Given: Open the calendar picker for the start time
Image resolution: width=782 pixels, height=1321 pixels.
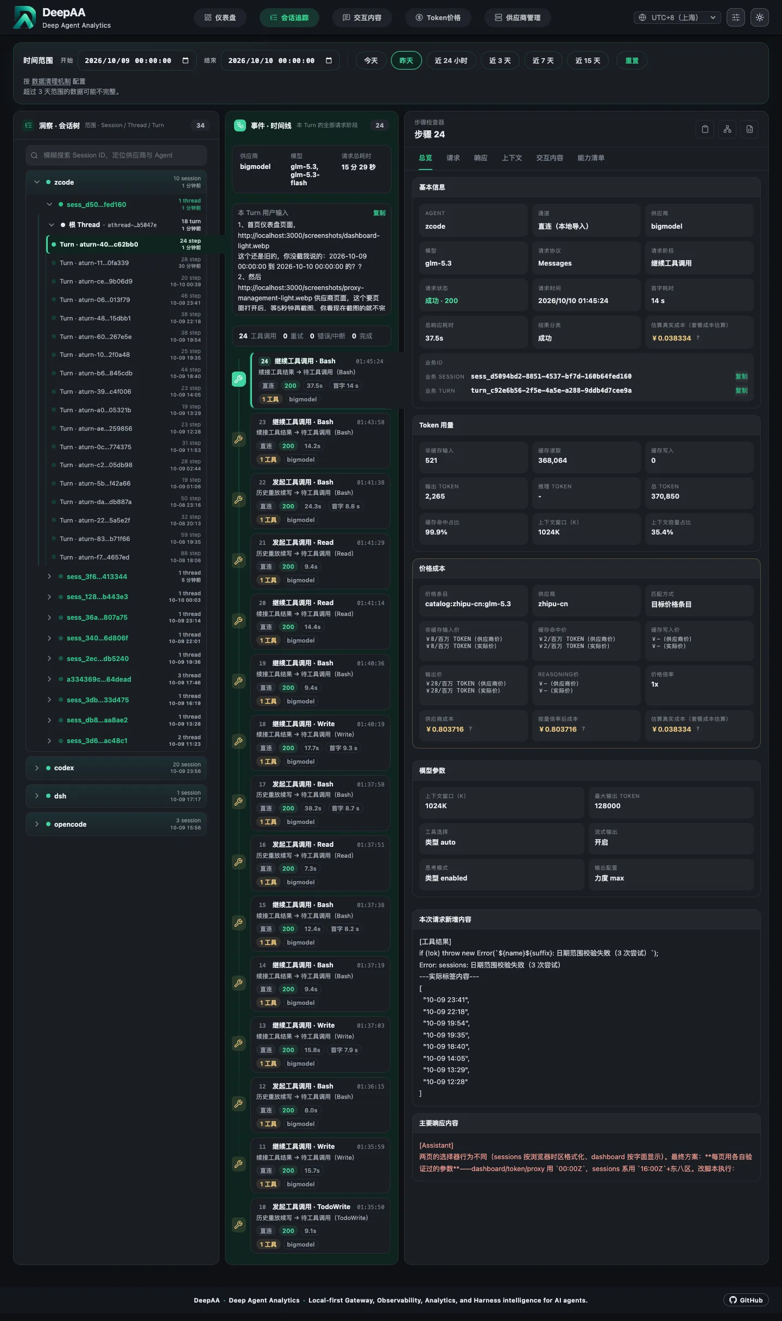Looking at the screenshot, I should [185, 61].
